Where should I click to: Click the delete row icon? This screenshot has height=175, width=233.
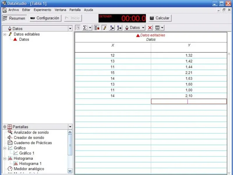119,28
